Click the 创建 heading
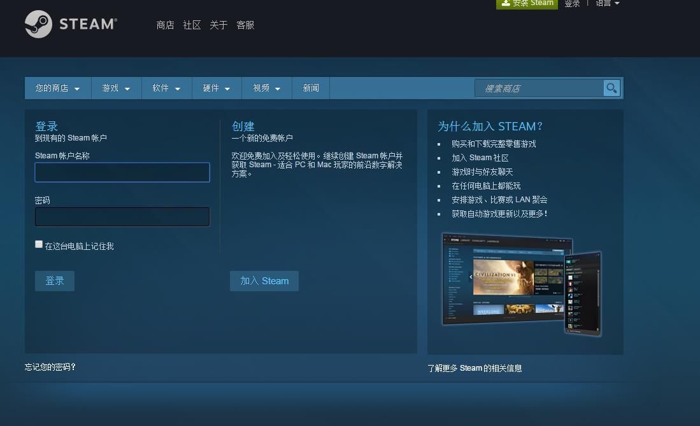This screenshot has width=700, height=426. pyautogui.click(x=243, y=127)
